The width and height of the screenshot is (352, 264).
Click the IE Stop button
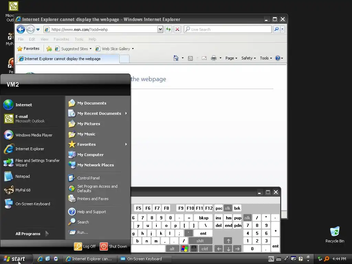click(x=177, y=29)
